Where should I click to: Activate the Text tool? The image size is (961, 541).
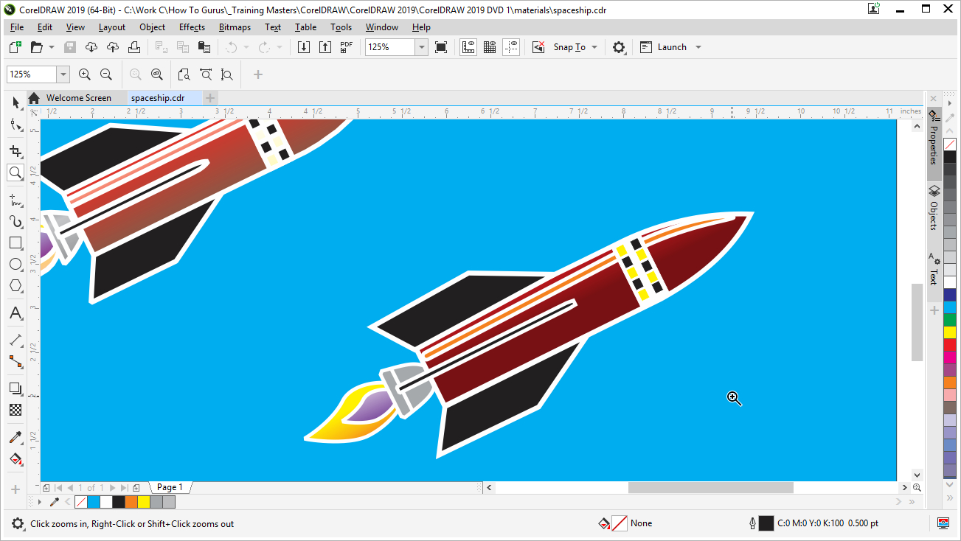tap(15, 313)
